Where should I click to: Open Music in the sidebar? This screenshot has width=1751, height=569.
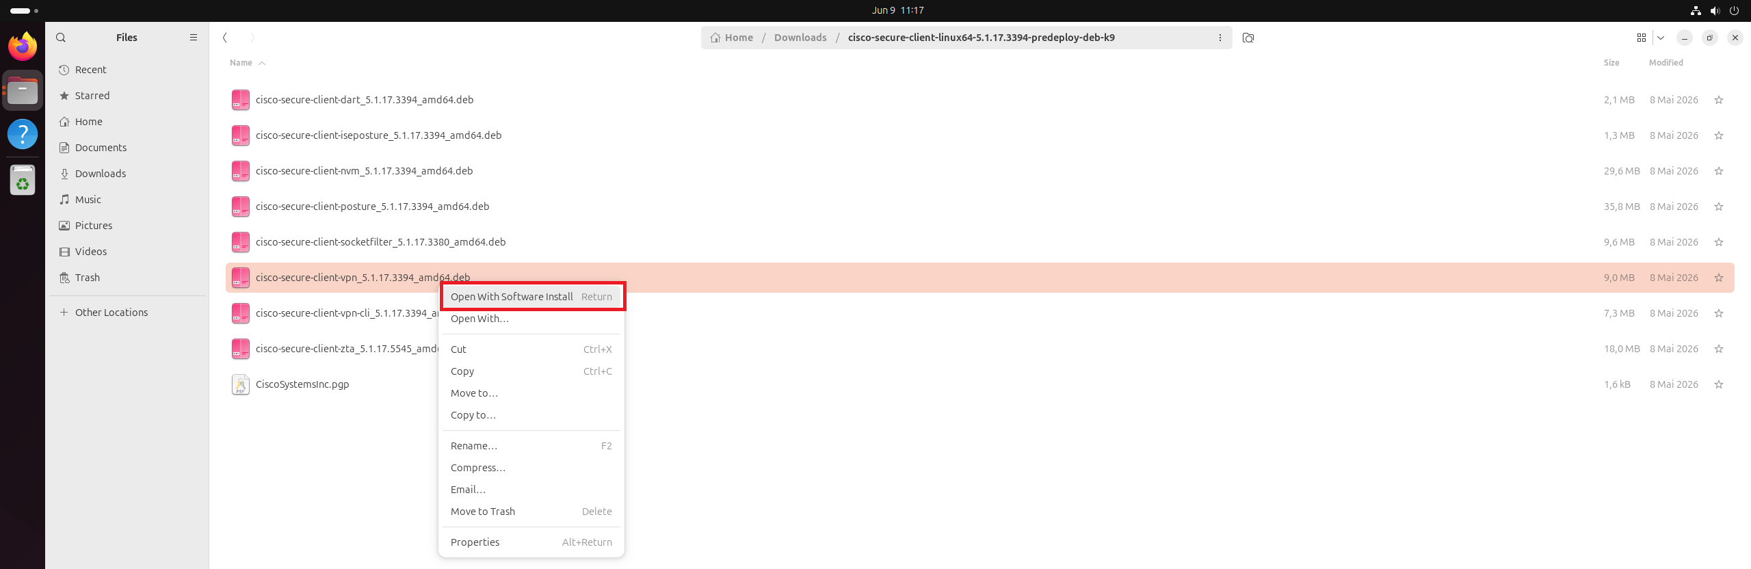[127, 200]
